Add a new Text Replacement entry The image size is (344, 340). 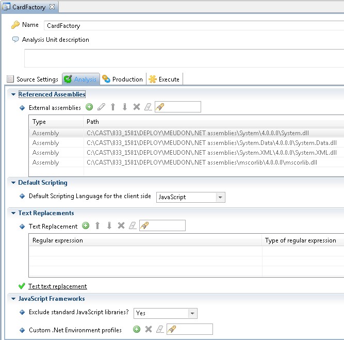(x=86, y=226)
